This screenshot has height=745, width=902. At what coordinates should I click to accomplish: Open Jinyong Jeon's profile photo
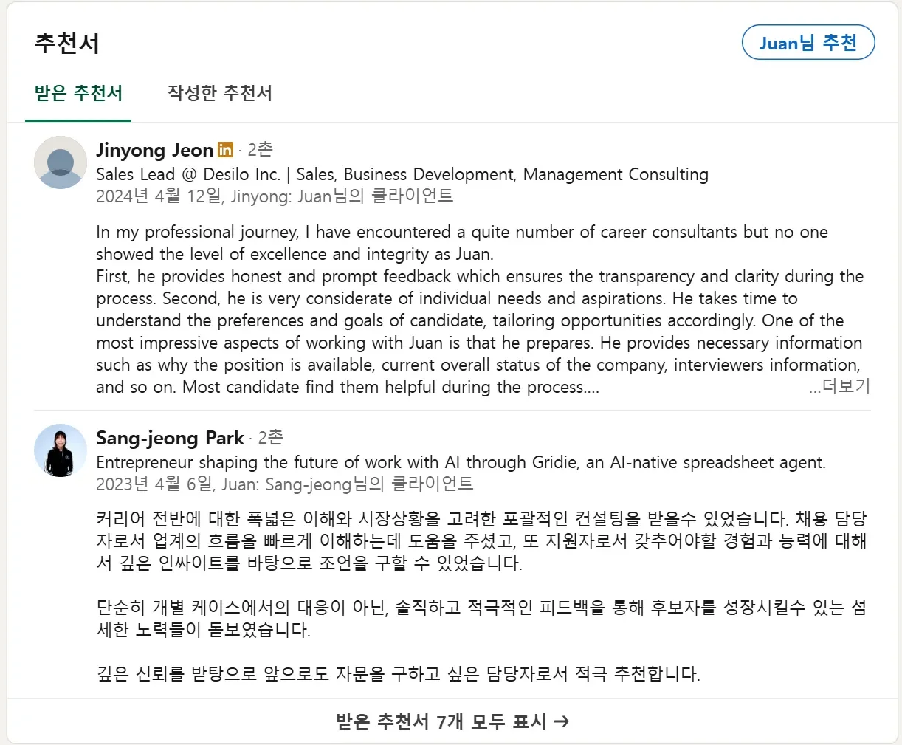click(x=61, y=162)
